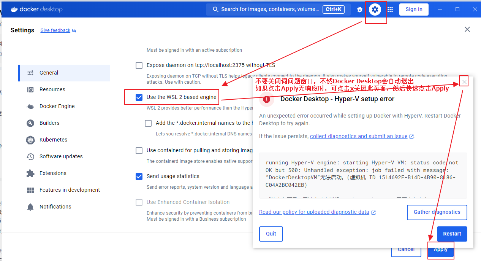481x261 pixels.
Task: Open Software updates section
Action: 64,156
